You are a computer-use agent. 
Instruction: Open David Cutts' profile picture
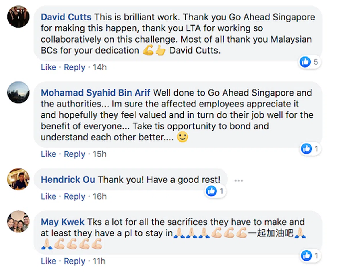[18, 16]
